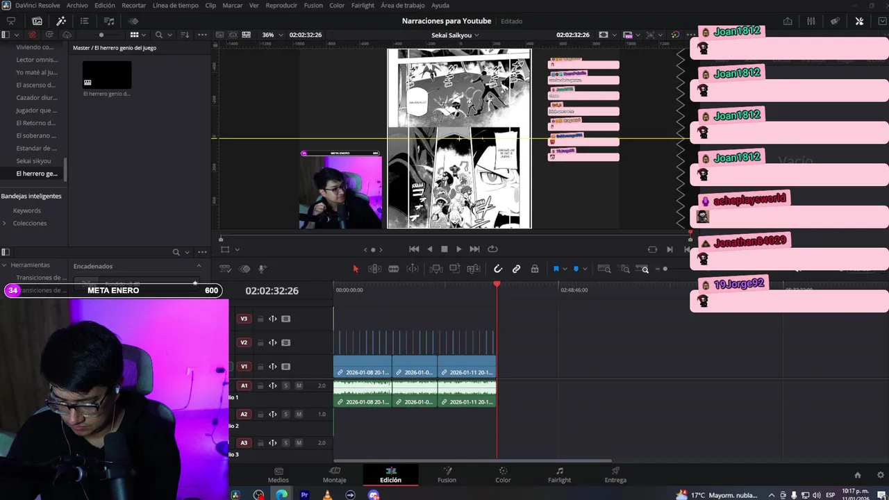Solo audio track A1
The image size is (889, 500).
tap(285, 385)
